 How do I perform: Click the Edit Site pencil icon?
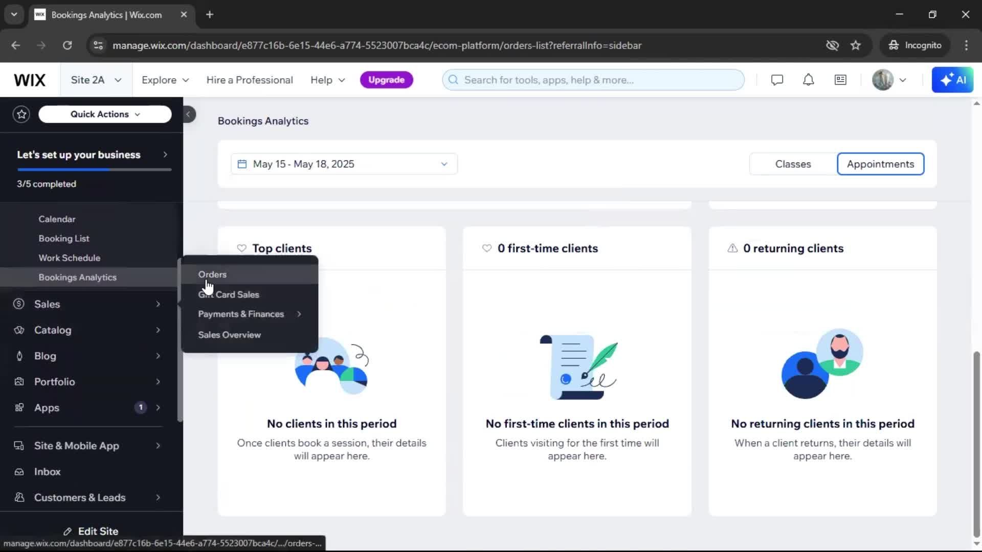point(68,532)
